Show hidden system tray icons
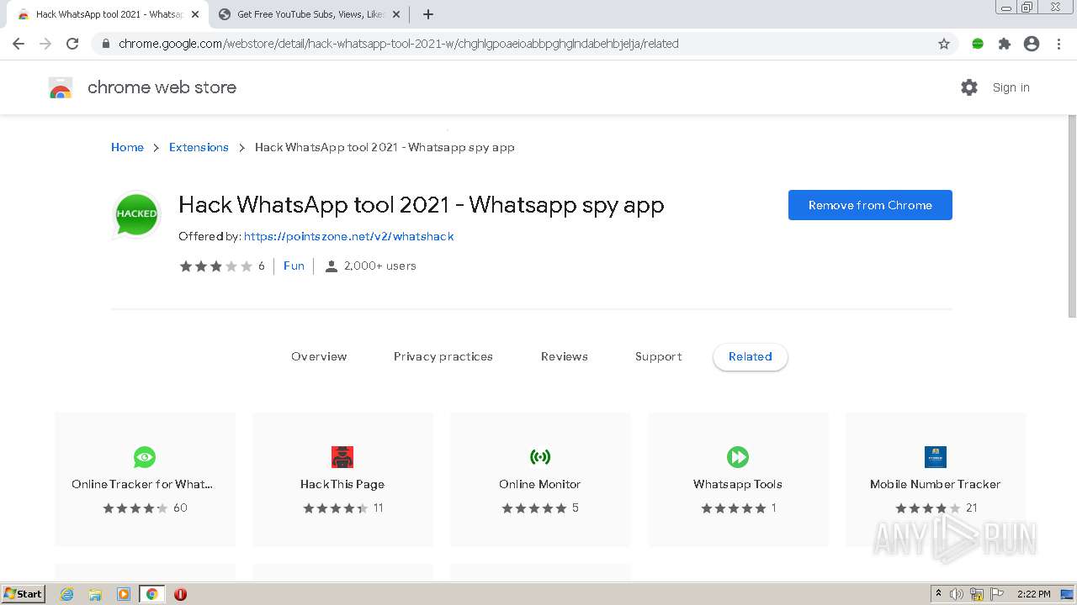Viewport: 1077px width, 605px height. pyautogui.click(x=938, y=594)
